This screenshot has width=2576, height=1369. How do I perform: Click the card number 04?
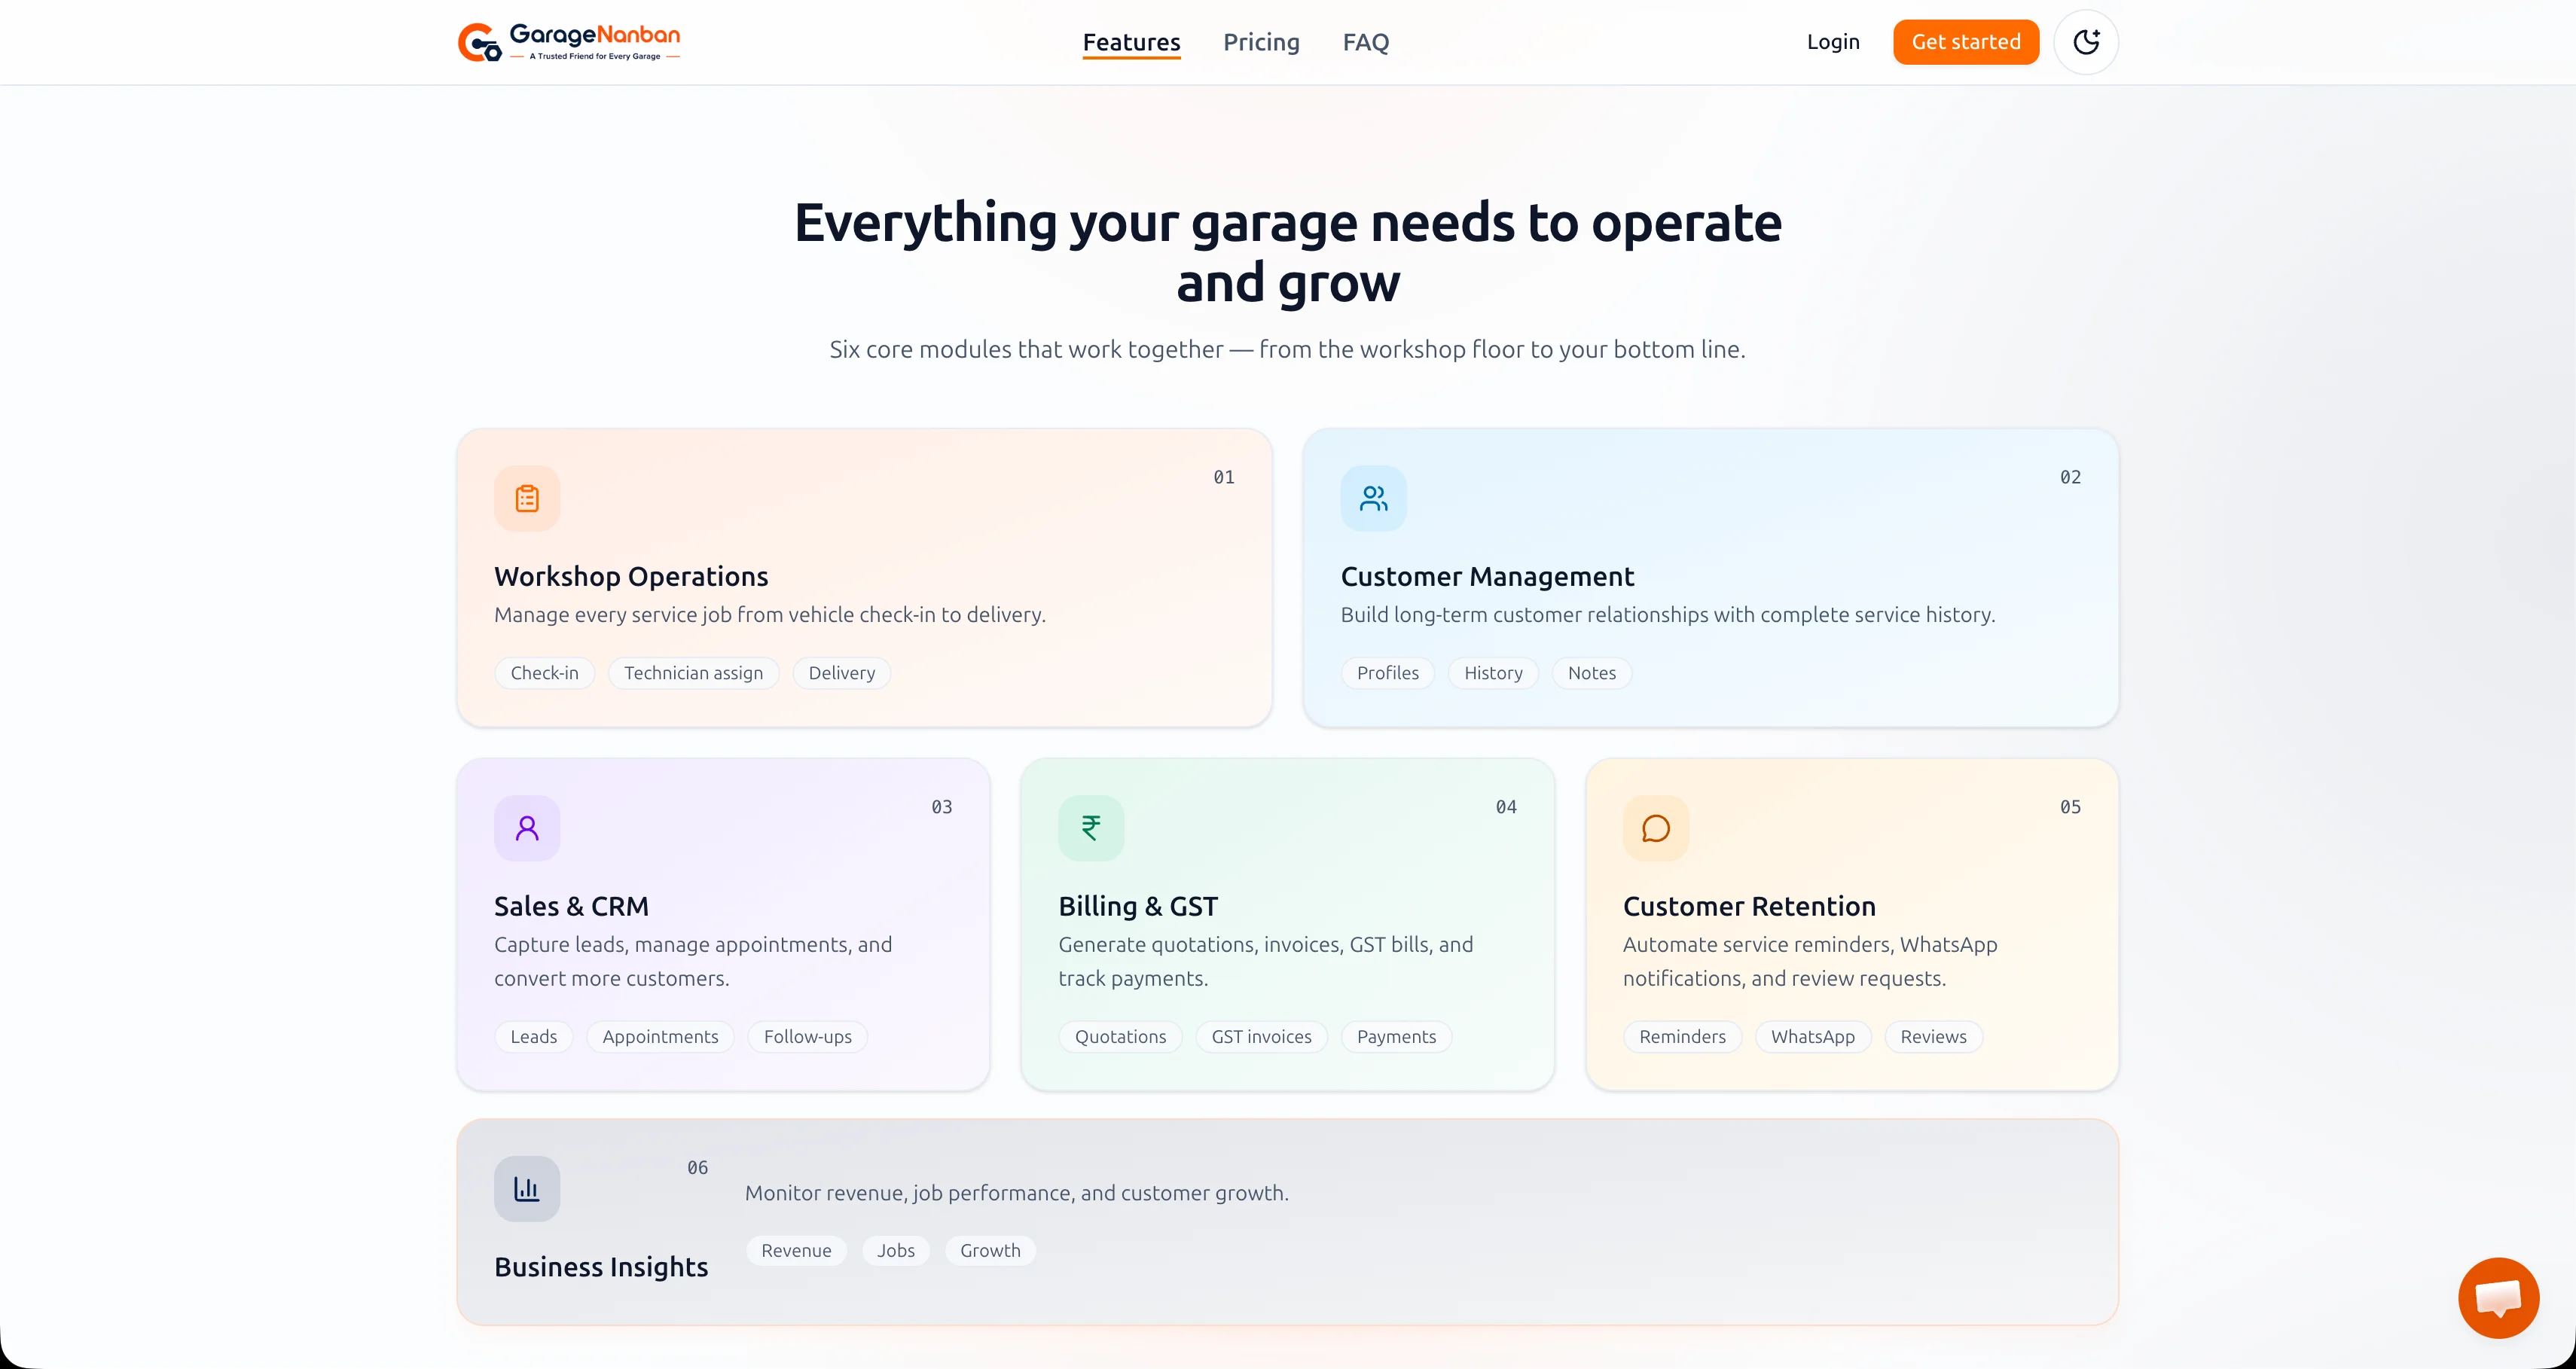pos(1506,807)
